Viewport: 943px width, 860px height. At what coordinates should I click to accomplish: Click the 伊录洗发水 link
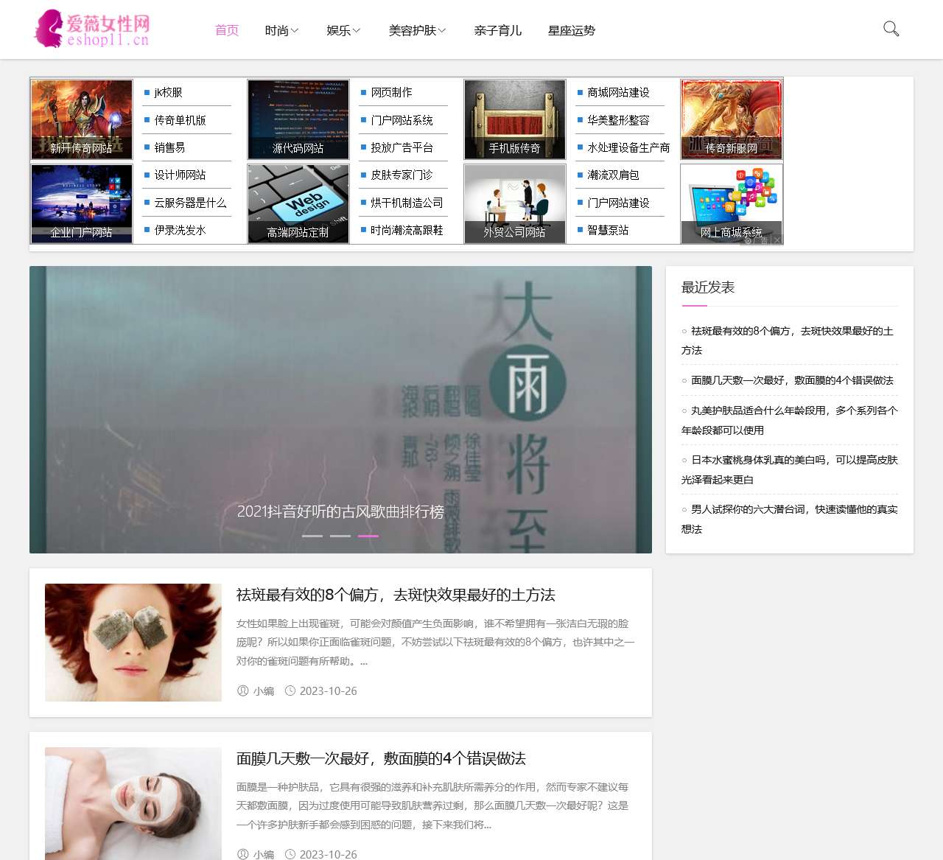coord(180,230)
